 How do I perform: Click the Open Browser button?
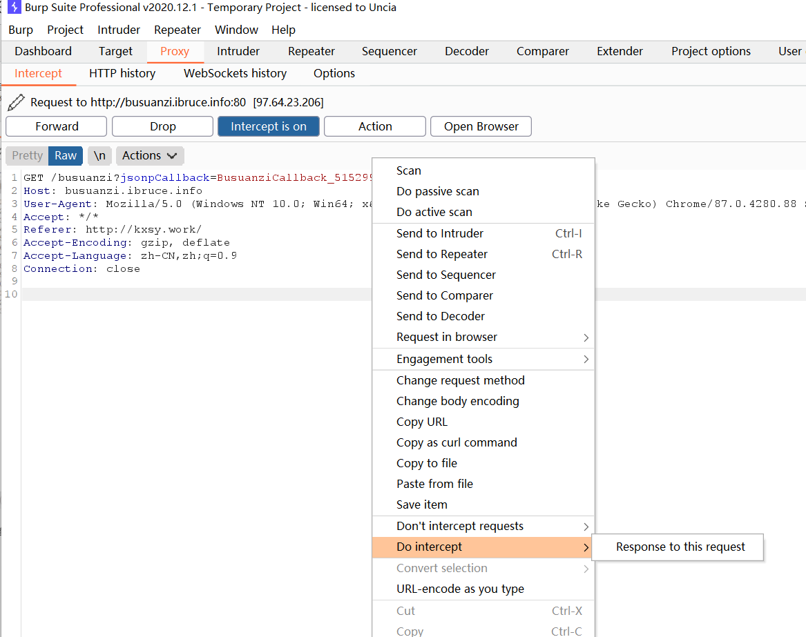(x=481, y=126)
